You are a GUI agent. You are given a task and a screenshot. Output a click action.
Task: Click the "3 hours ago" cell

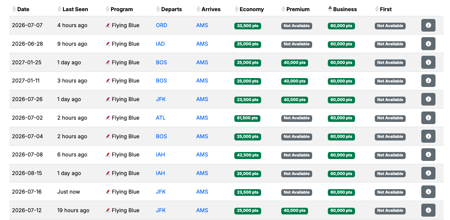[x=72, y=81]
